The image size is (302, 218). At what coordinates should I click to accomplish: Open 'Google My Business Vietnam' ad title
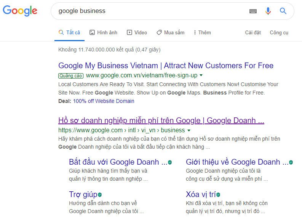pos(166,66)
